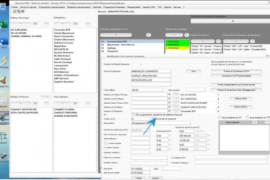Click into the Date début field

click(140, 168)
